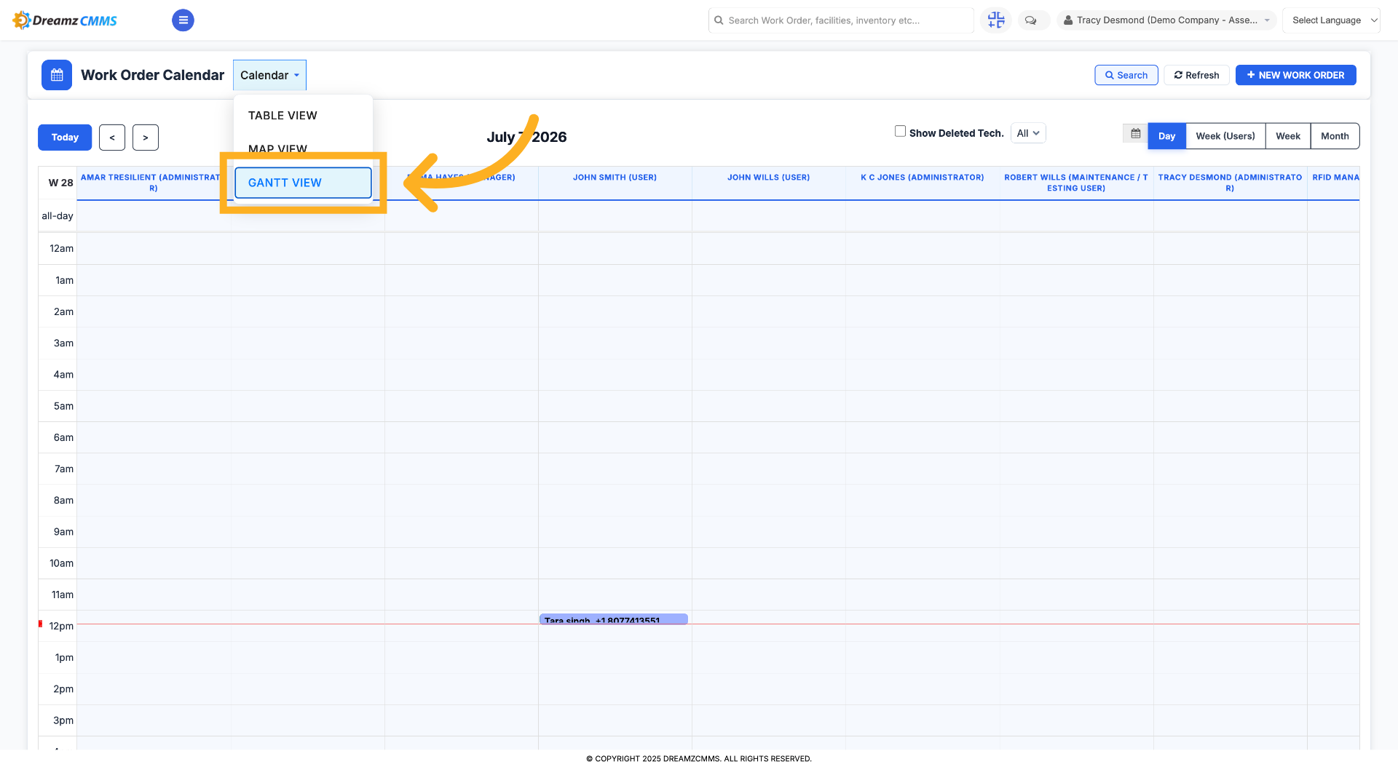Click the Refresh button

[1196, 75]
